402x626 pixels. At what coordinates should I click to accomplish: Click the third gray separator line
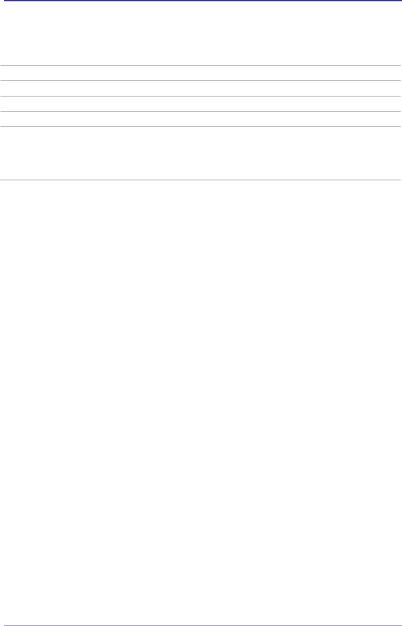pyautogui.click(x=201, y=96)
